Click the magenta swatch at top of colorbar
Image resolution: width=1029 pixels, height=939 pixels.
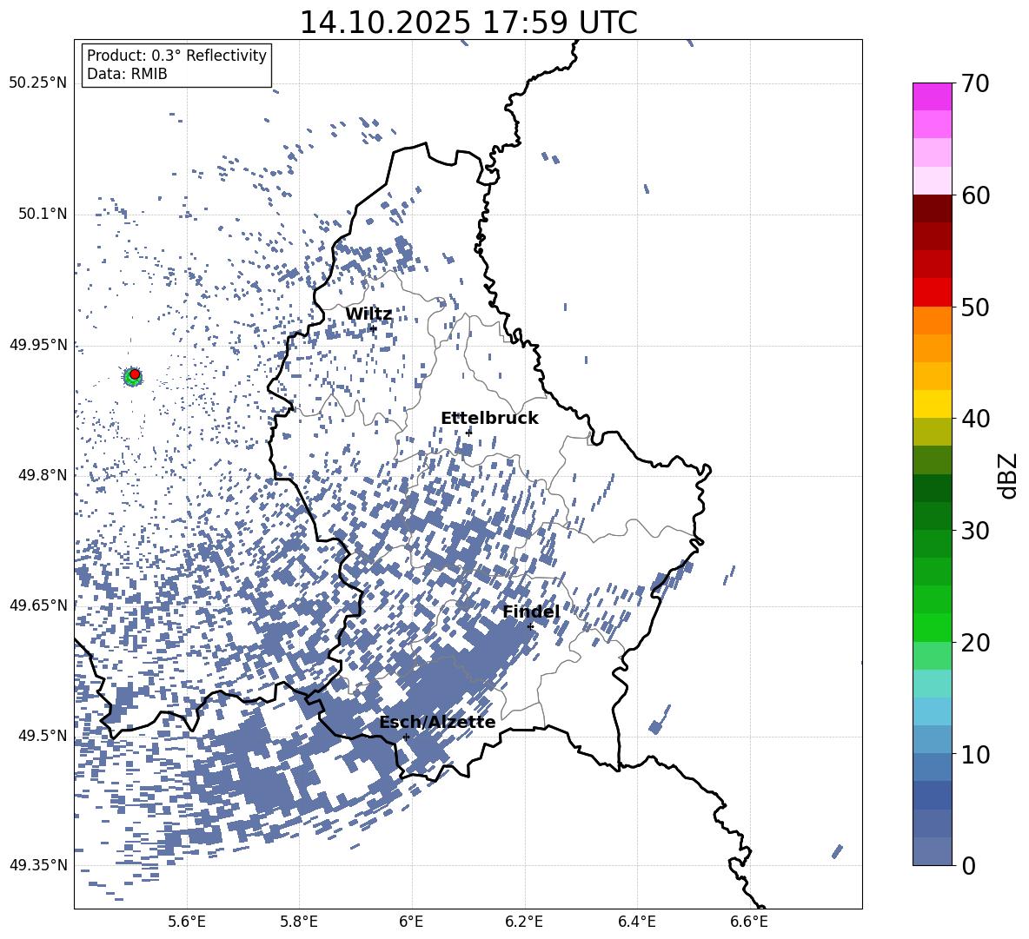click(x=933, y=97)
